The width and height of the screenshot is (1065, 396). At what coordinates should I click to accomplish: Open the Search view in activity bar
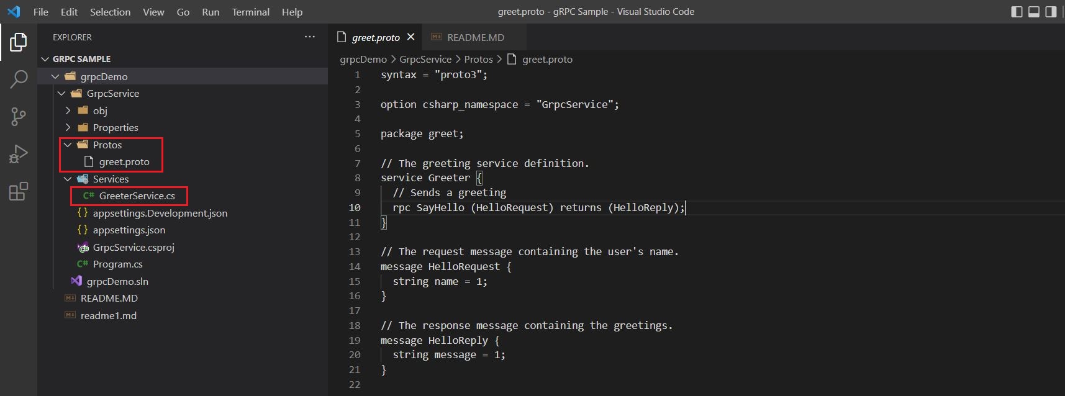click(18, 79)
